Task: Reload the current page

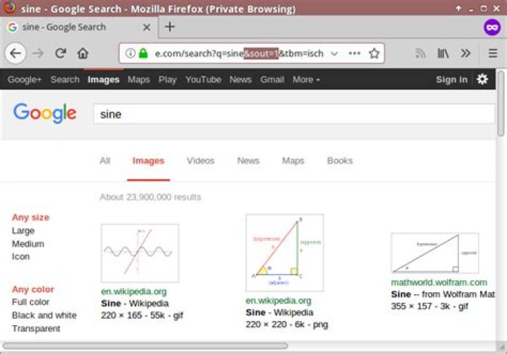Action: 61,53
